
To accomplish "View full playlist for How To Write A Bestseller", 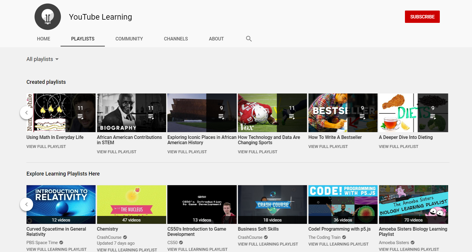I will [x=328, y=147].
